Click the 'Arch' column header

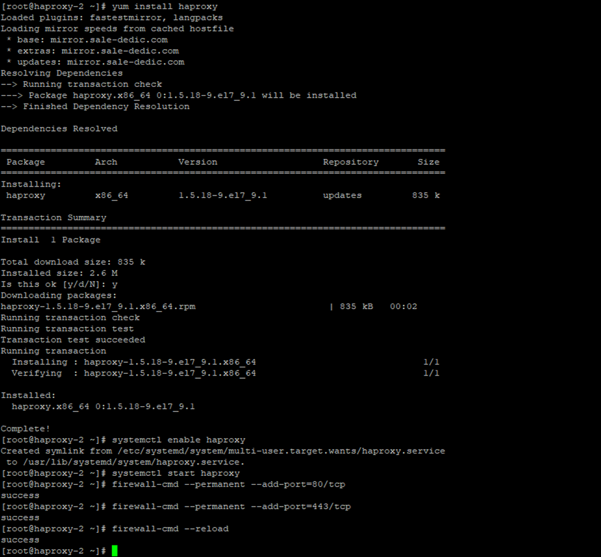106,162
